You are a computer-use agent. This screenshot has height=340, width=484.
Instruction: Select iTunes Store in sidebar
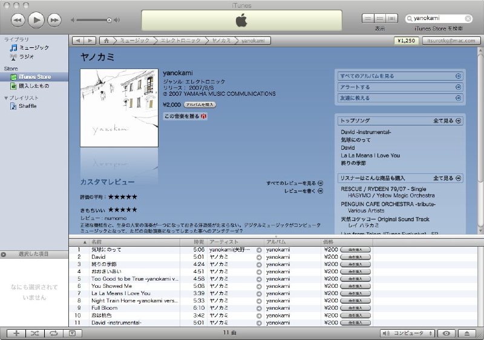coord(34,76)
